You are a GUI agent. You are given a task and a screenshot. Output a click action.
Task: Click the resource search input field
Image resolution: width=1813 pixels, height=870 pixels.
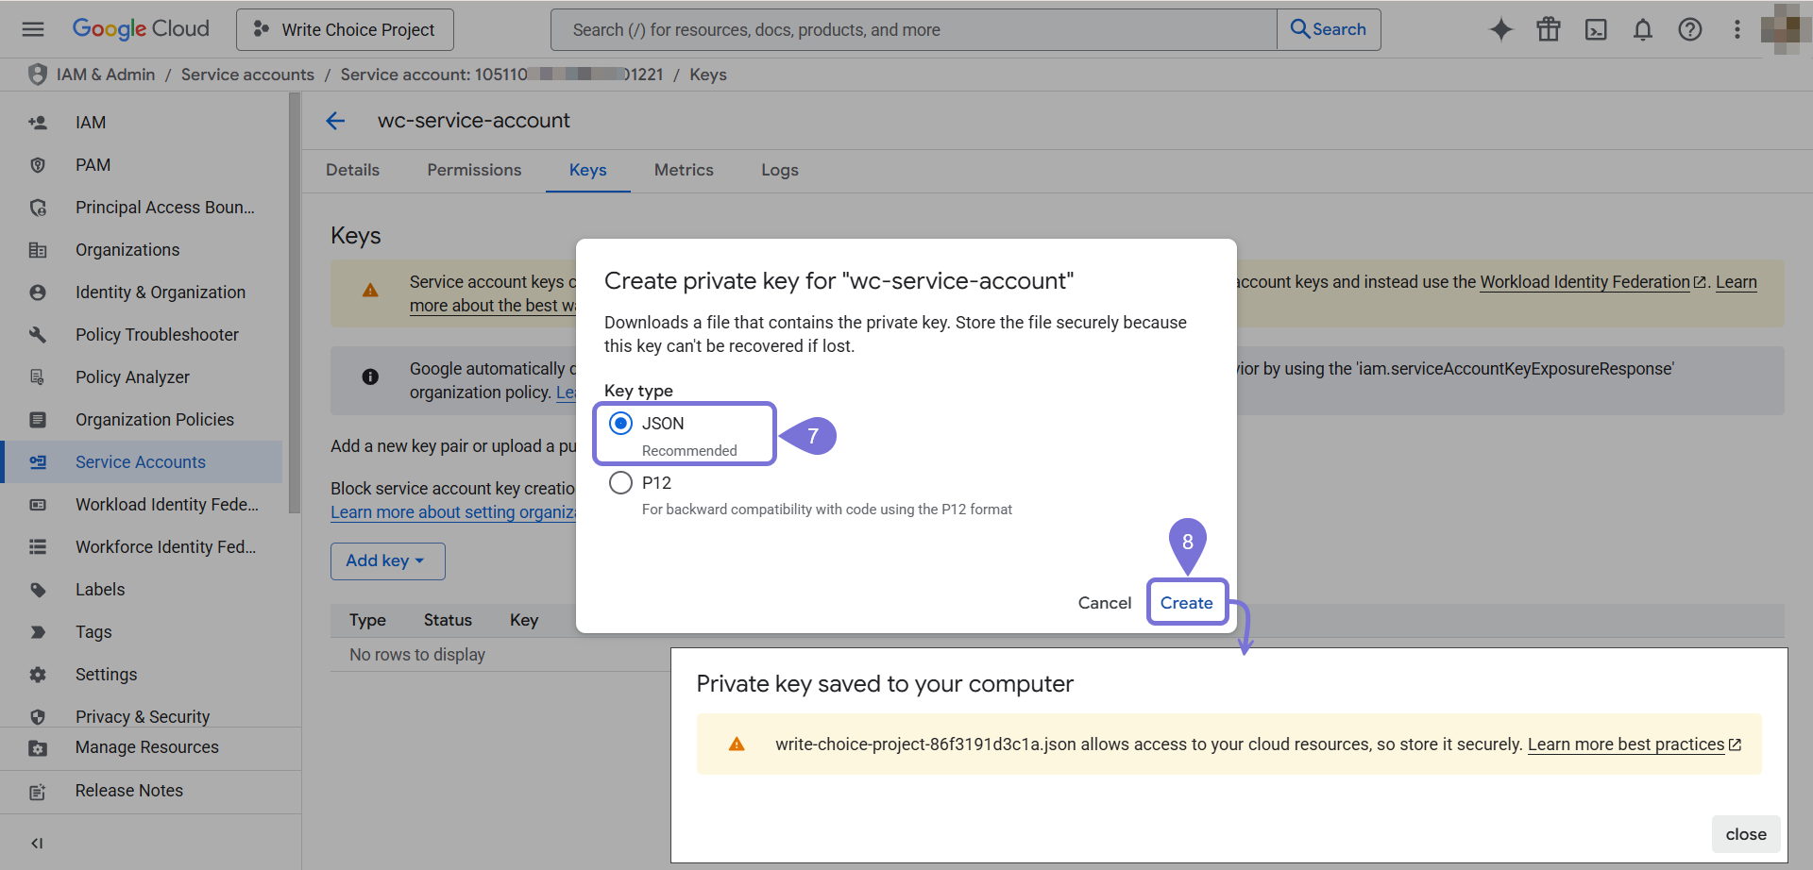912,30
